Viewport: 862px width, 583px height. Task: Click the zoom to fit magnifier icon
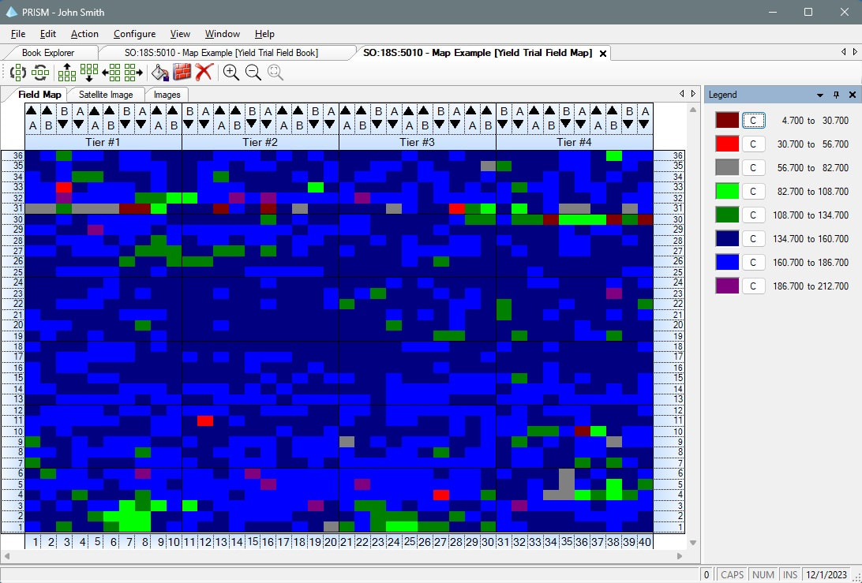(275, 72)
